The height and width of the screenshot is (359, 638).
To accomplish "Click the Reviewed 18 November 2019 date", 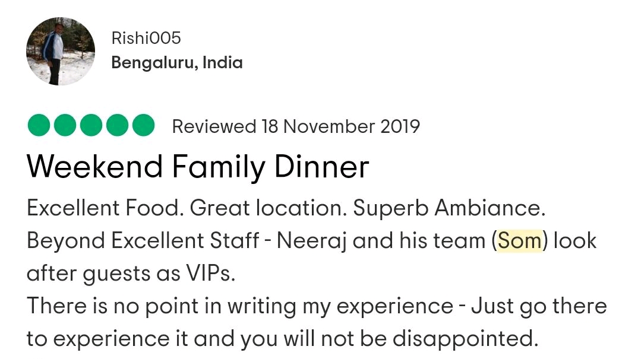I will (x=296, y=126).
